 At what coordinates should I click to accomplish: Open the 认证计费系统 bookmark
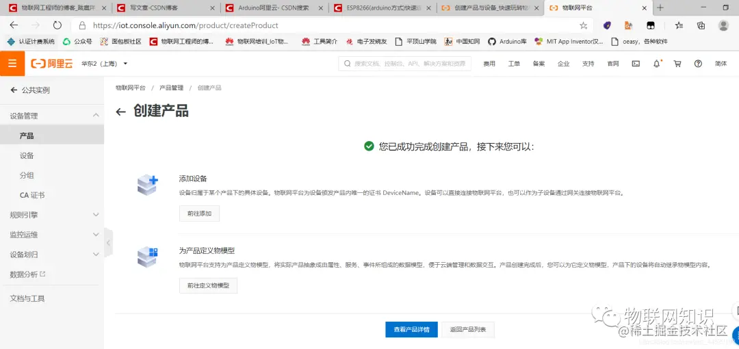(x=31, y=42)
